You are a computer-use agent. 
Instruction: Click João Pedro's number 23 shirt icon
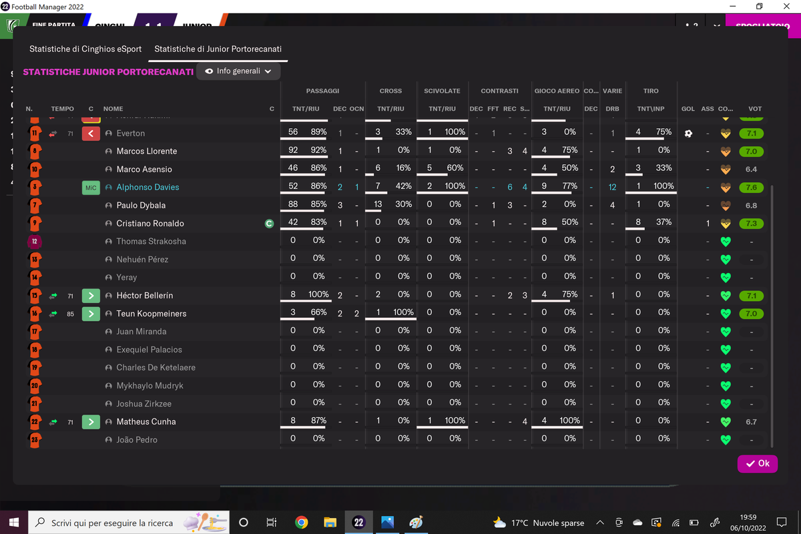[x=35, y=440]
